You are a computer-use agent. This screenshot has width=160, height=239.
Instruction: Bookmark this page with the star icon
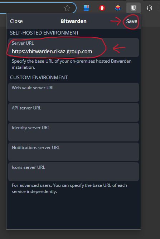(67, 8)
